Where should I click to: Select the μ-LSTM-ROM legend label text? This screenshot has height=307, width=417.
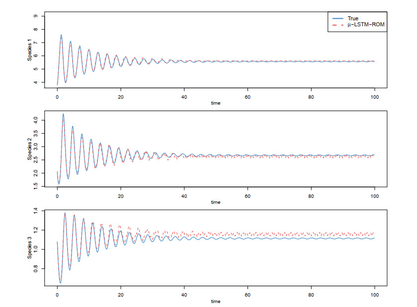point(365,25)
